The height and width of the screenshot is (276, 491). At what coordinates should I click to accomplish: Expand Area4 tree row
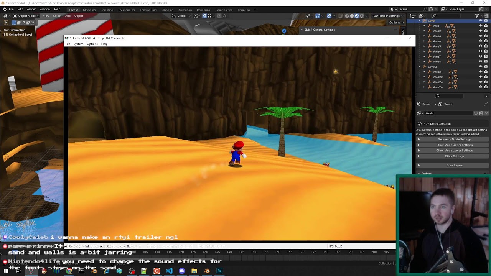click(424, 41)
